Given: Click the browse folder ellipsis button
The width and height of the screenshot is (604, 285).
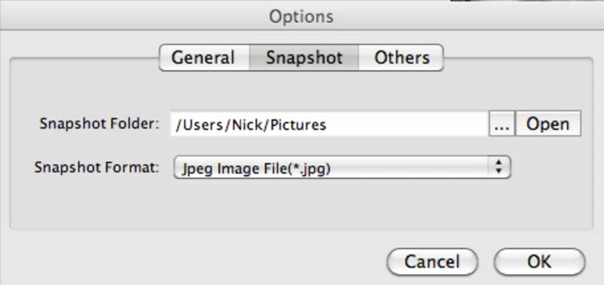Looking at the screenshot, I should (502, 124).
